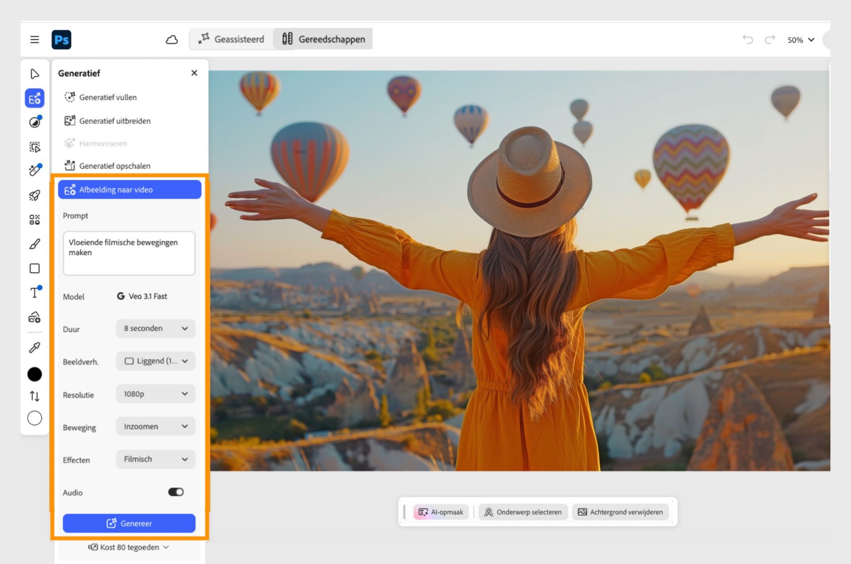Screen dimensions: 851x564
Task: Open the Beweging Inzoomen dropdown
Action: (x=156, y=426)
